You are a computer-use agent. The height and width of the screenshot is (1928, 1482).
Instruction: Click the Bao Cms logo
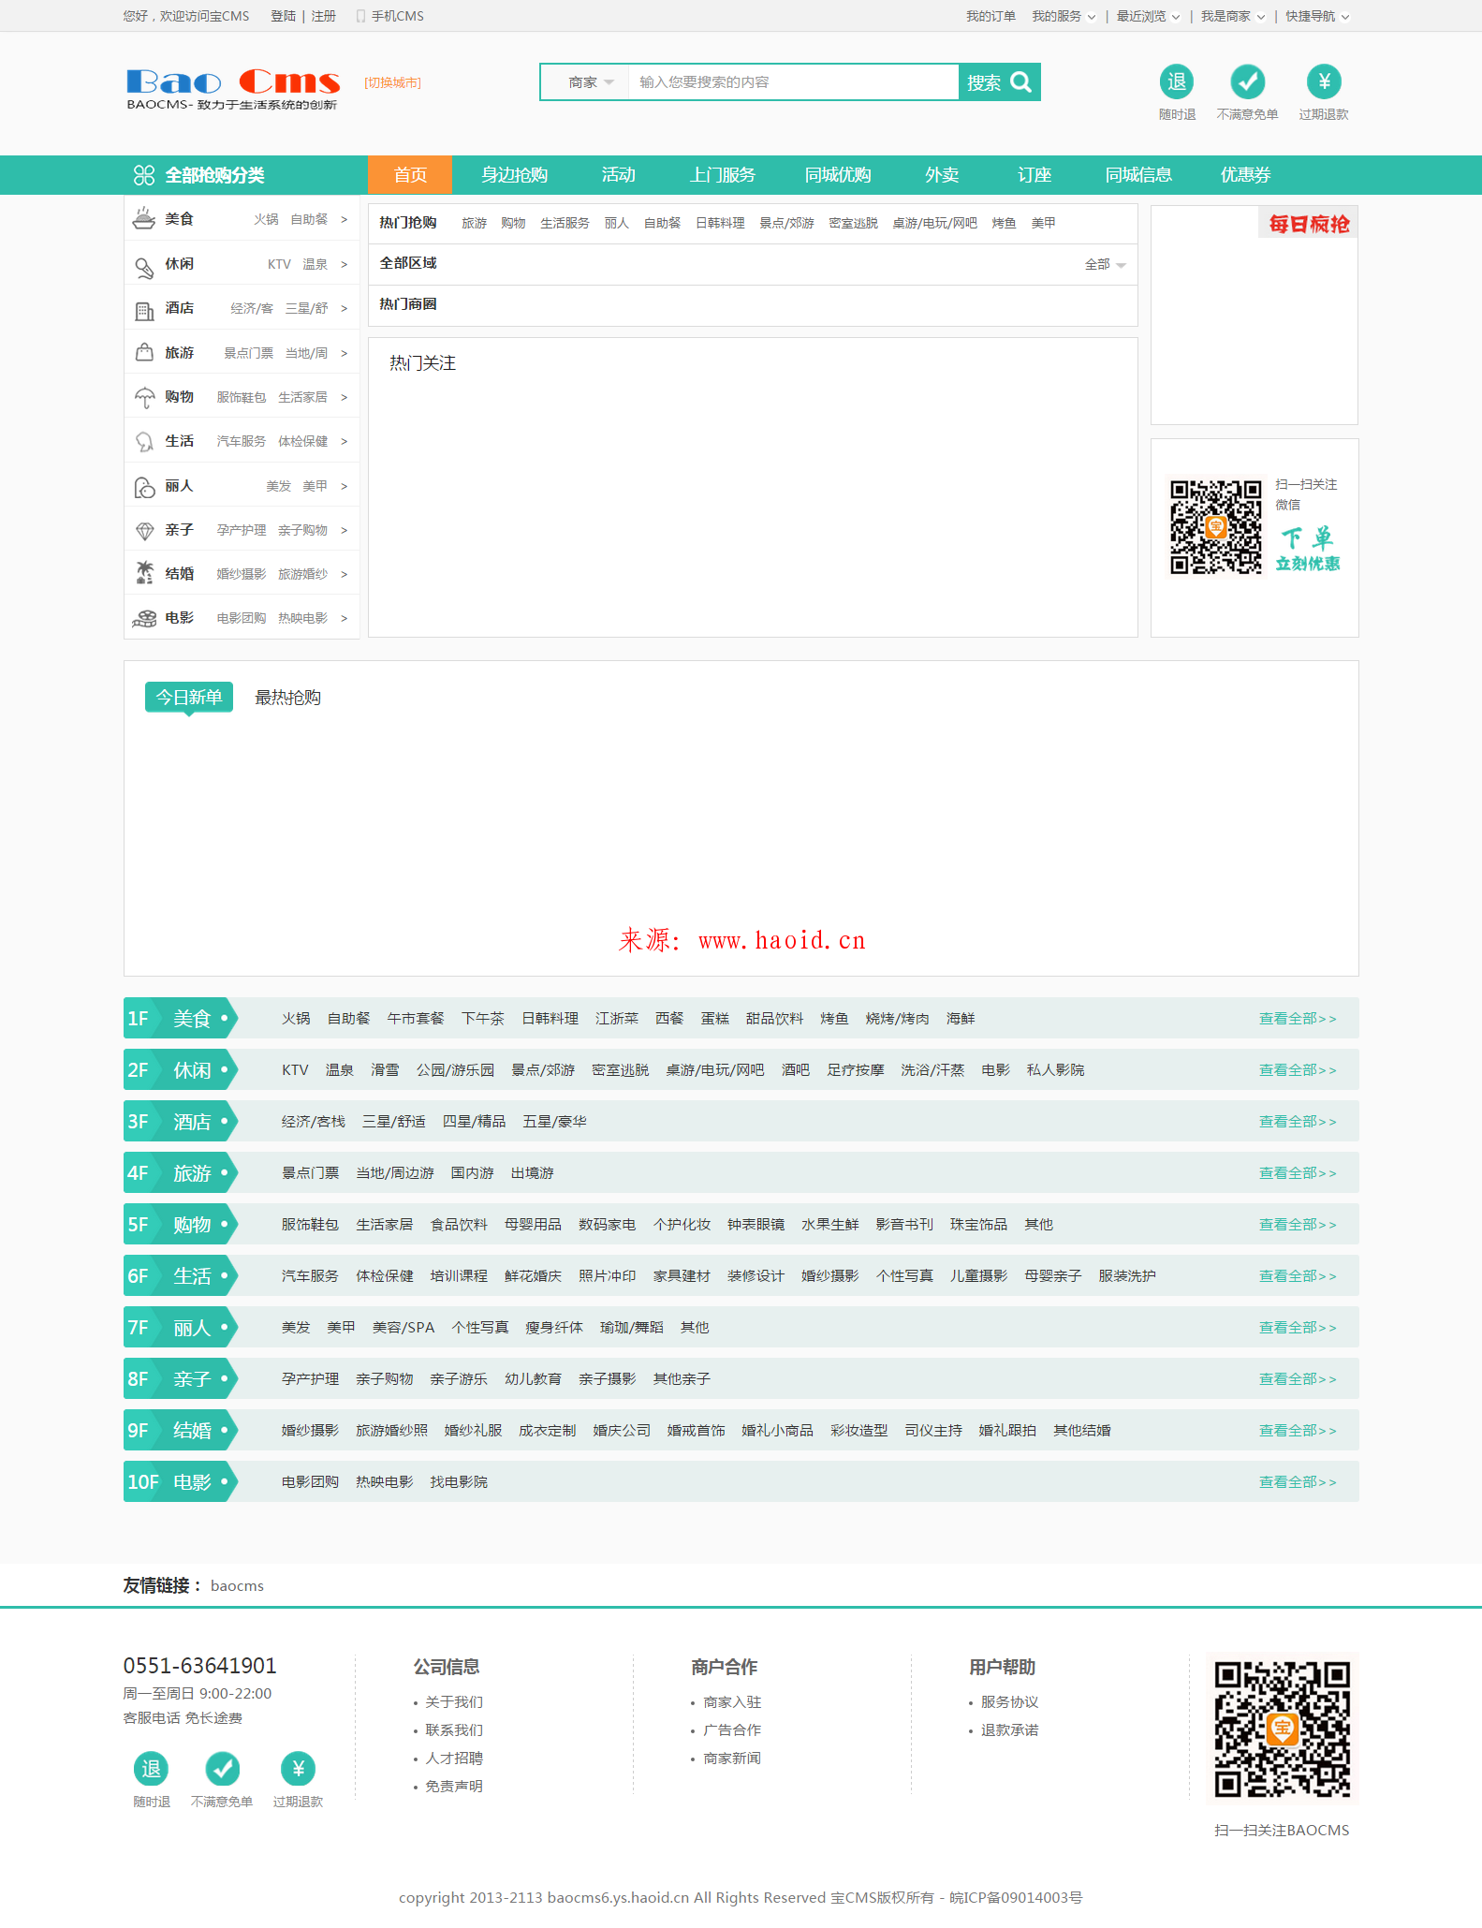point(233,89)
